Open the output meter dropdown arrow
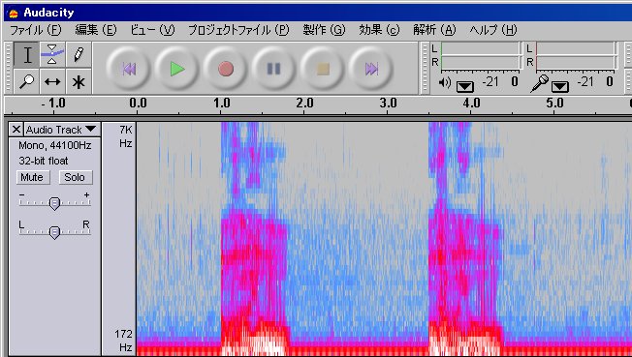Viewport: 632px width, 357px height. 465,86
